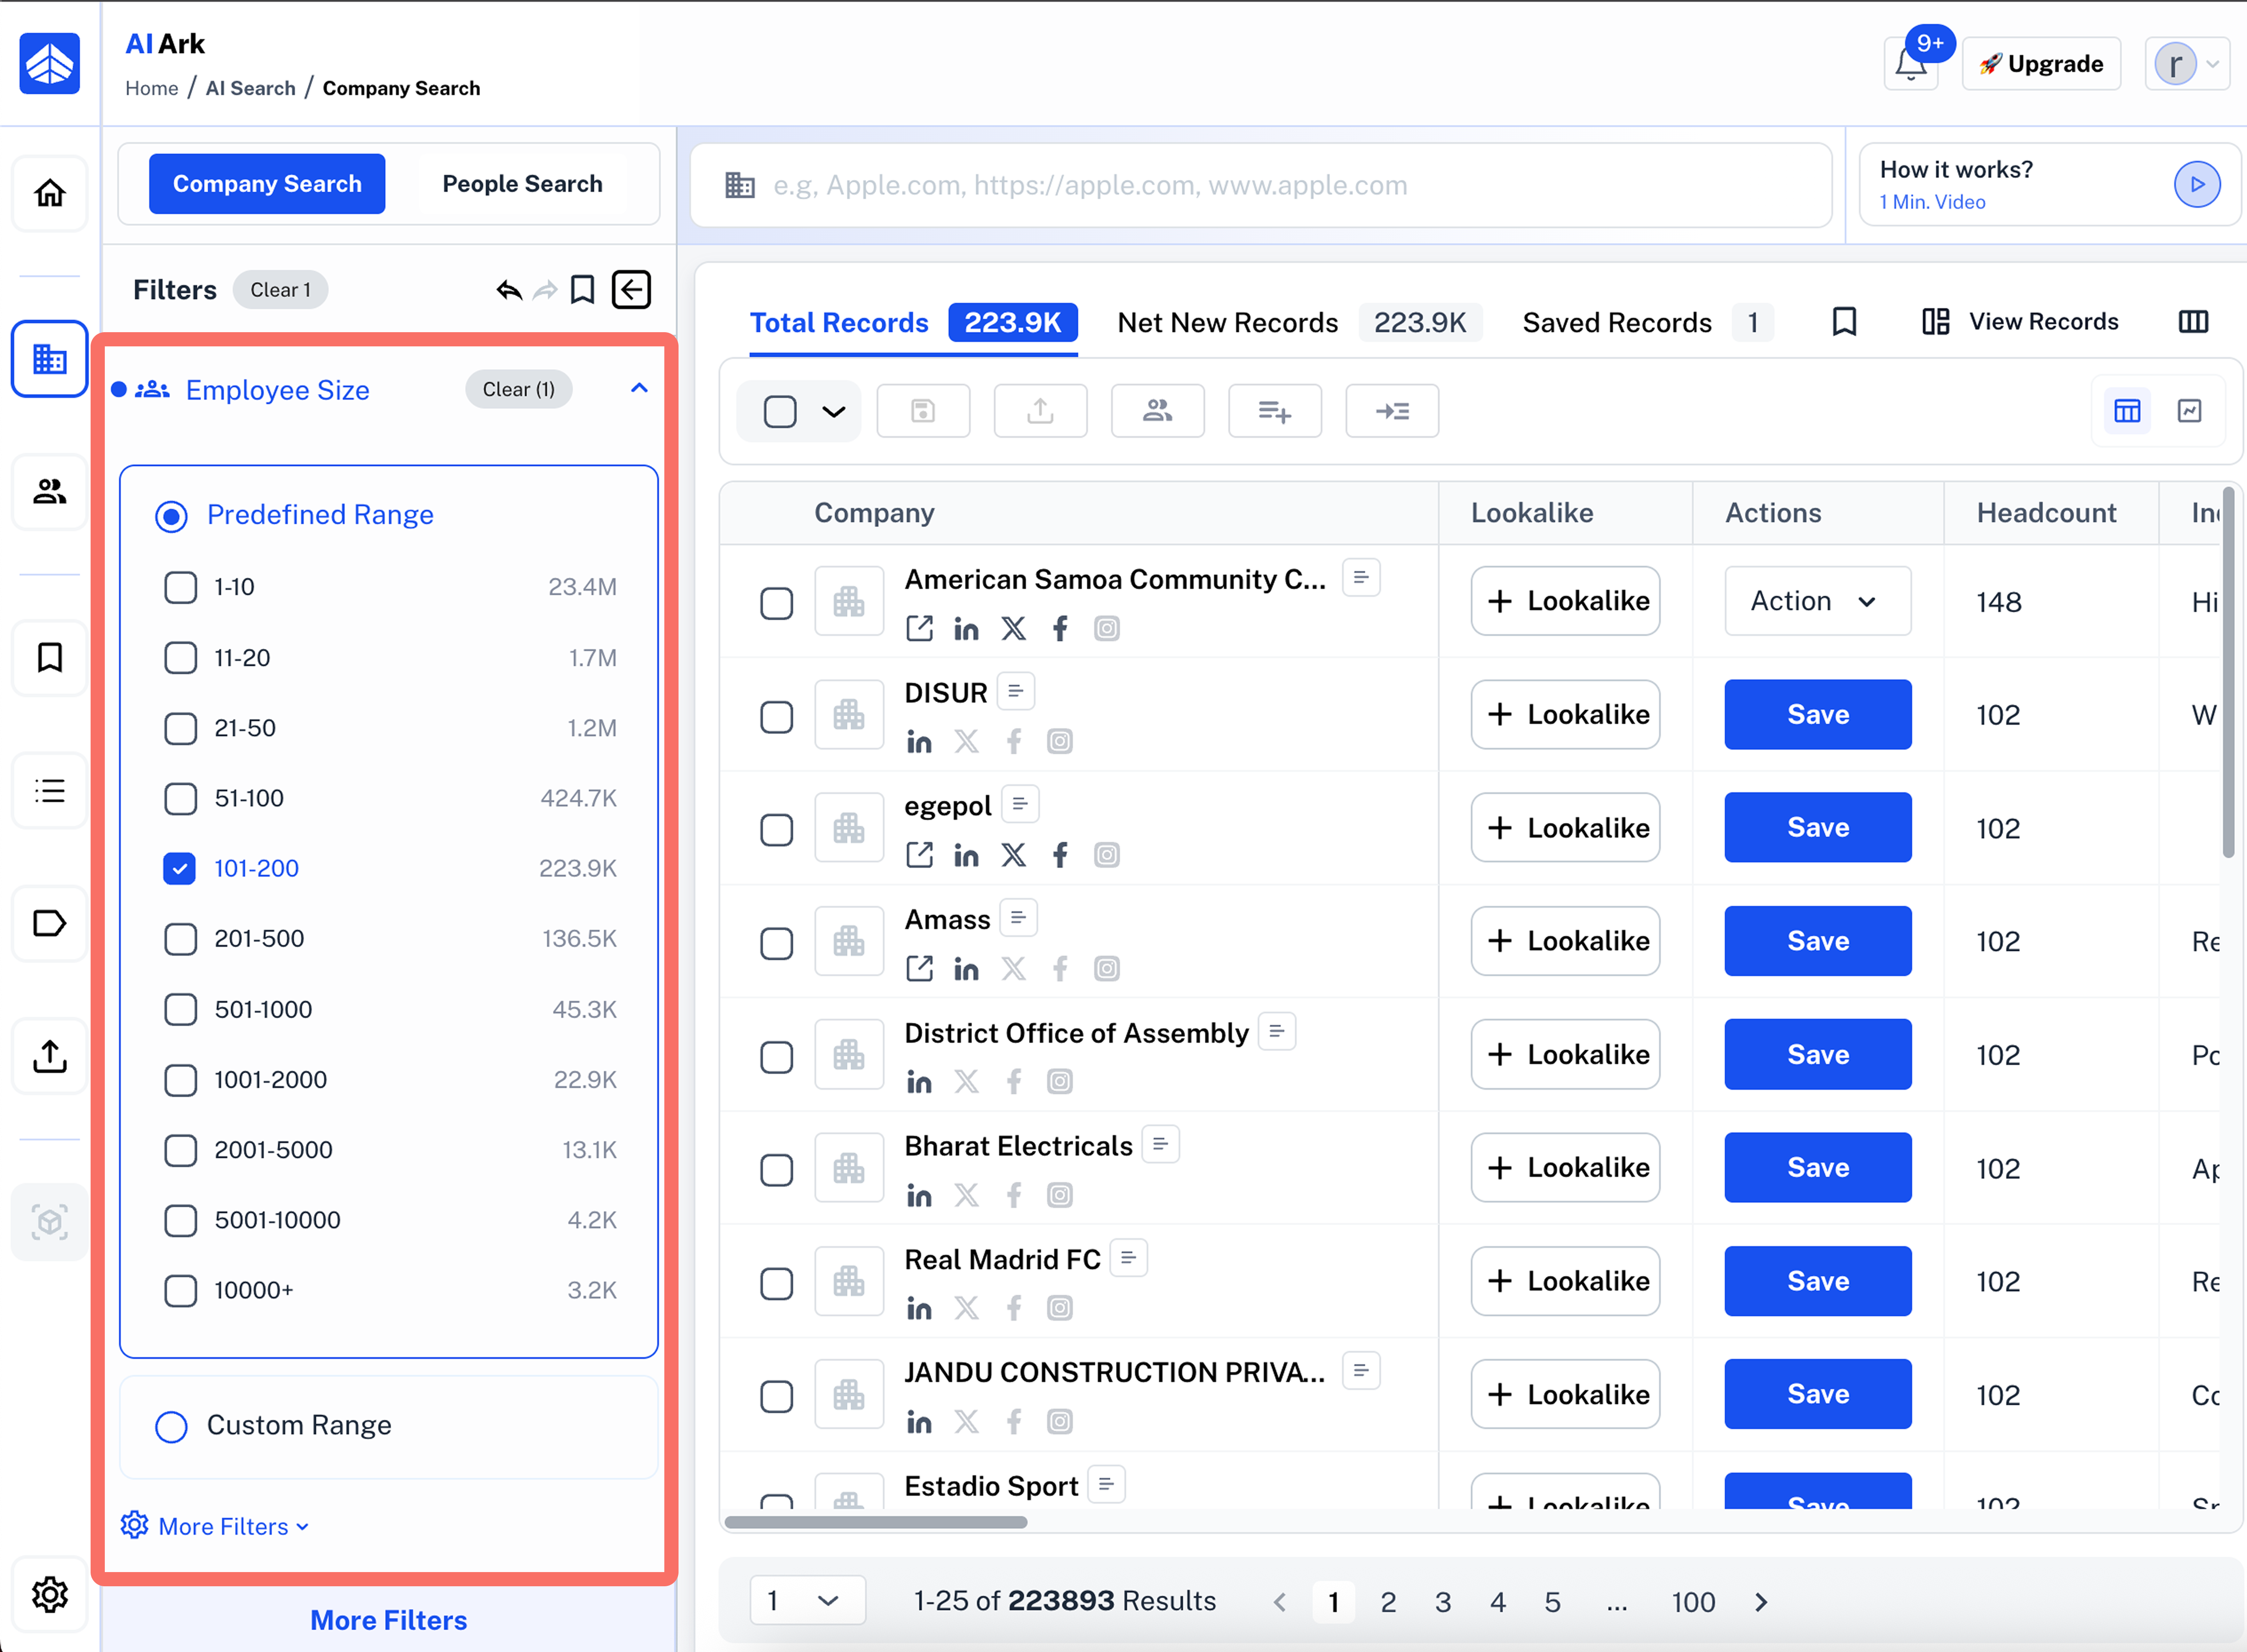
Task: Uncheck the 101-200 employee size box
Action: (180, 868)
